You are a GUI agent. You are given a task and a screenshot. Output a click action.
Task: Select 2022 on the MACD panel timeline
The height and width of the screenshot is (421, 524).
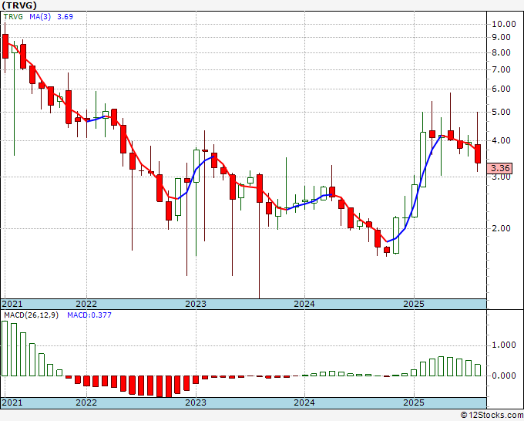(x=86, y=402)
